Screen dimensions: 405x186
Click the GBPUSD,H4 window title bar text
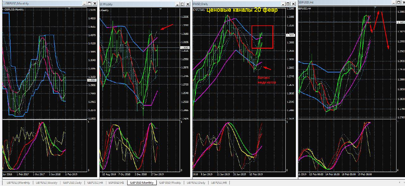coord(306,2)
